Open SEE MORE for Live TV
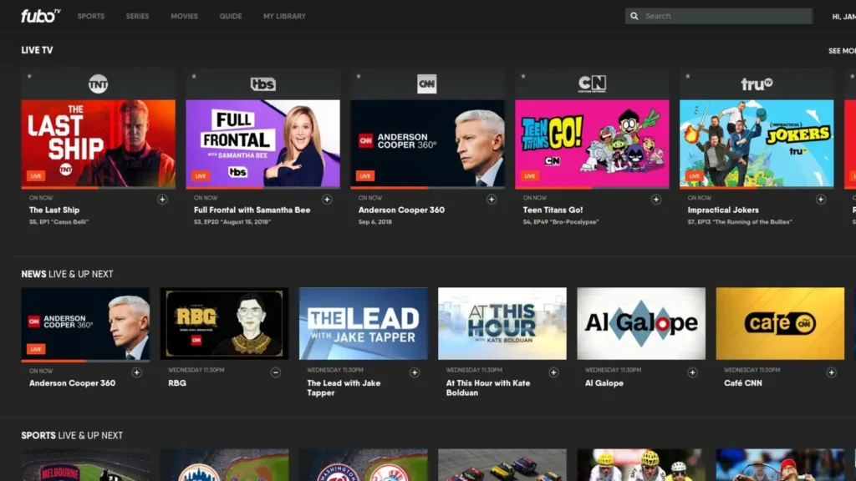Viewport: 856px width, 481px height. coord(841,50)
